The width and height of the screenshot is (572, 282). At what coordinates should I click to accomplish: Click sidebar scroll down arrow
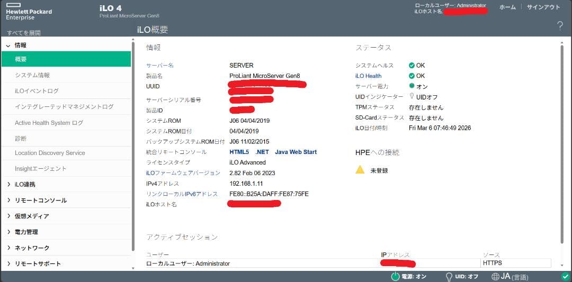coord(133,268)
